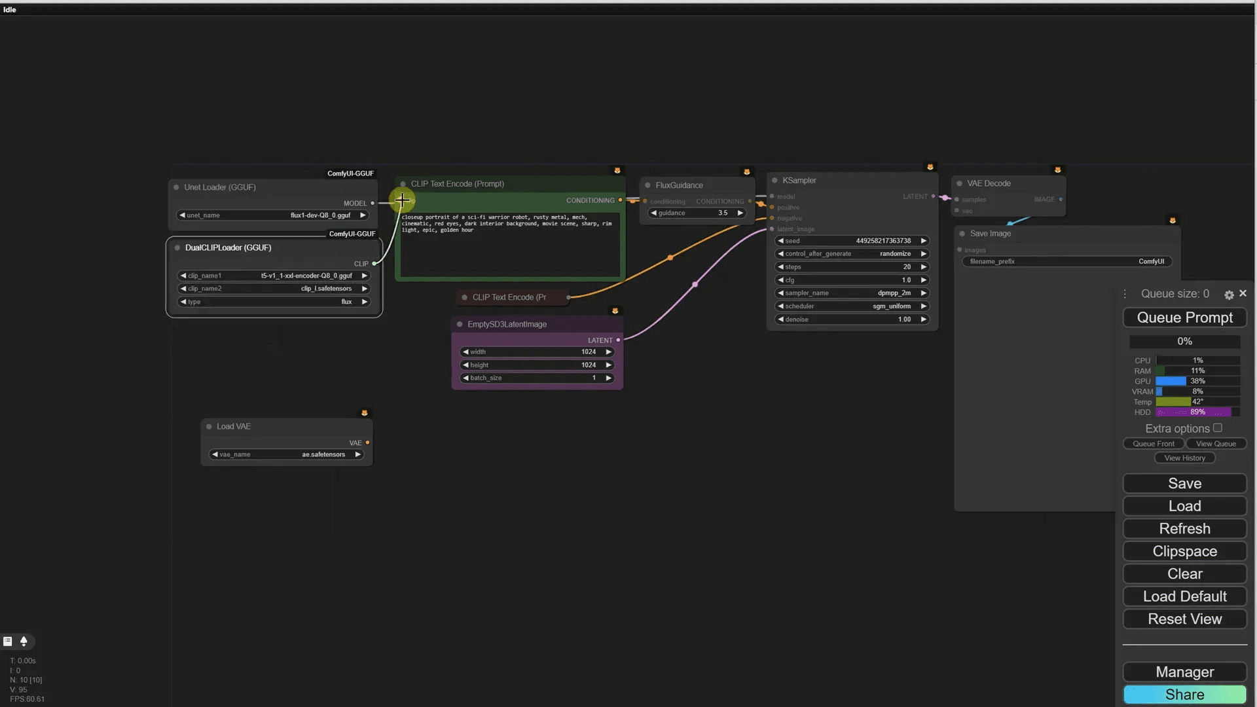Enable the Extra options checkbox

point(1218,427)
